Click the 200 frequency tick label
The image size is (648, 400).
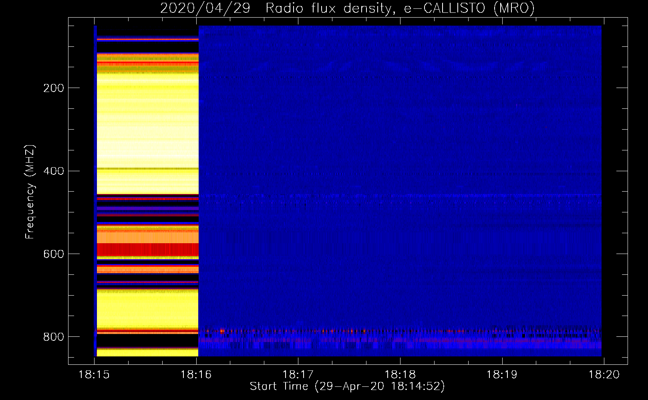(x=54, y=88)
